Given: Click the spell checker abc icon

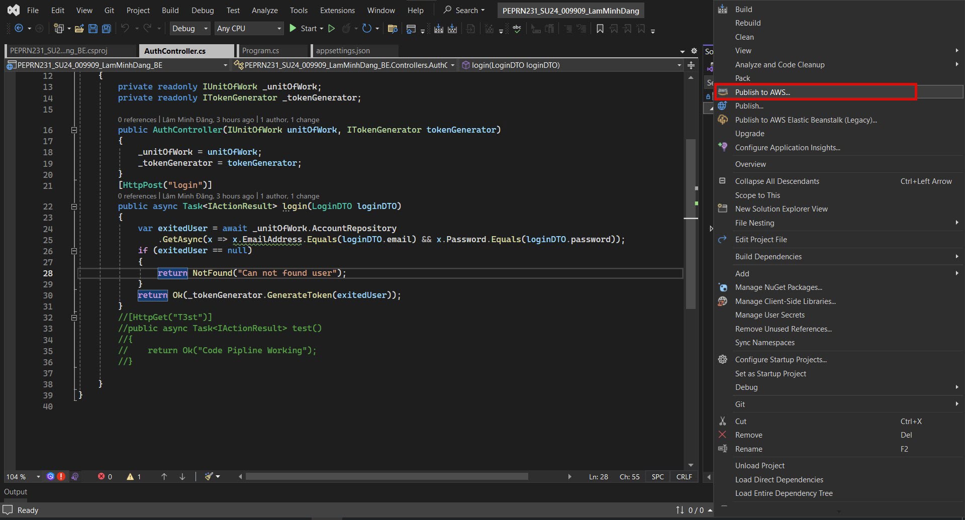Looking at the screenshot, I should coord(517,29).
